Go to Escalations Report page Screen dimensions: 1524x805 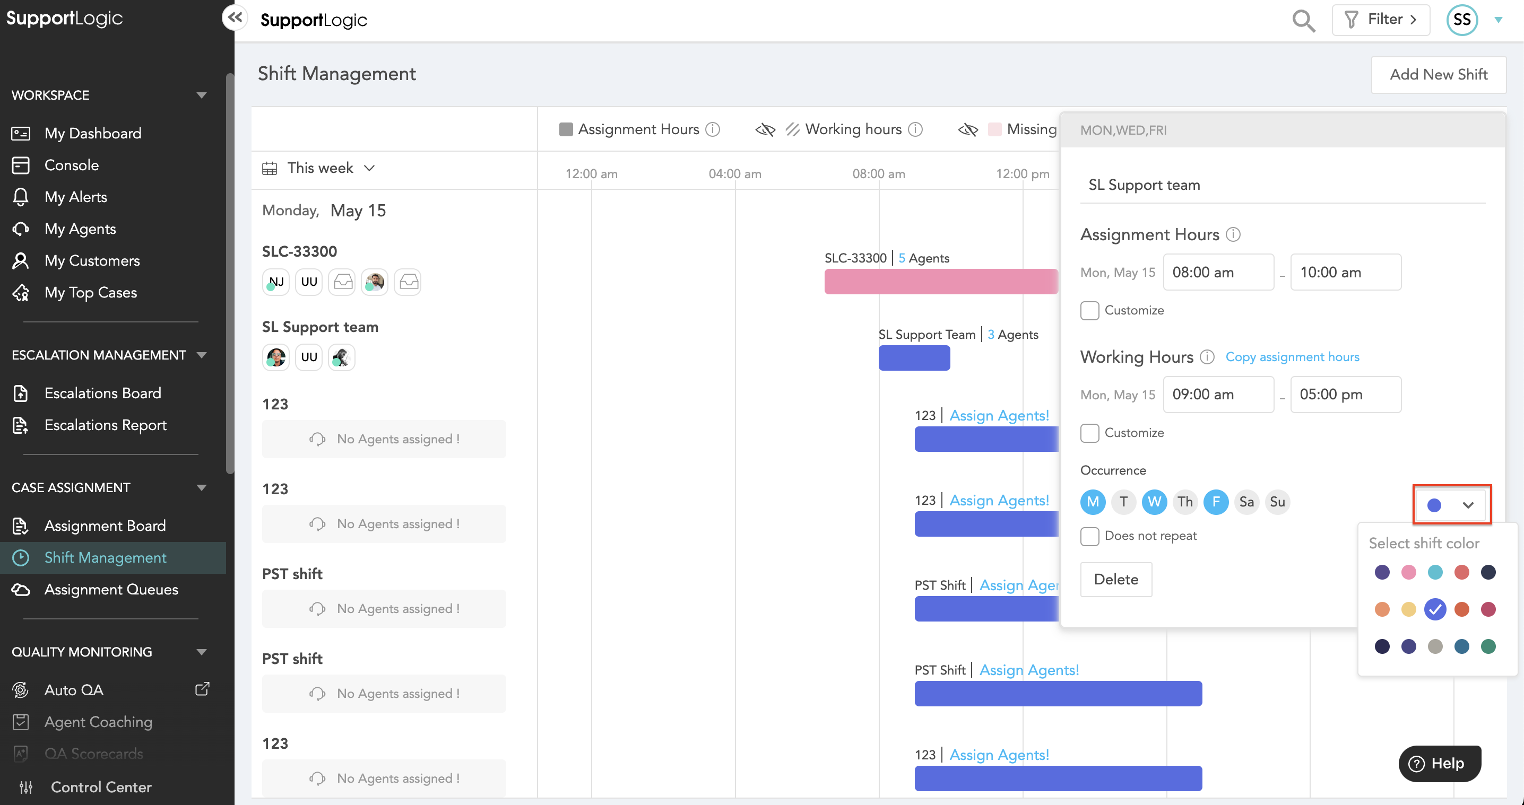pos(105,425)
